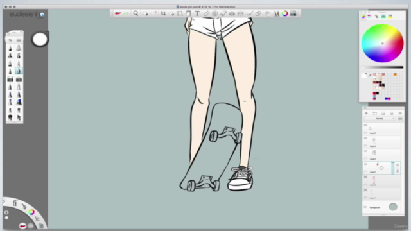Select the blue glow brush in the brush palette
The image size is (411, 231).
tap(19, 102)
